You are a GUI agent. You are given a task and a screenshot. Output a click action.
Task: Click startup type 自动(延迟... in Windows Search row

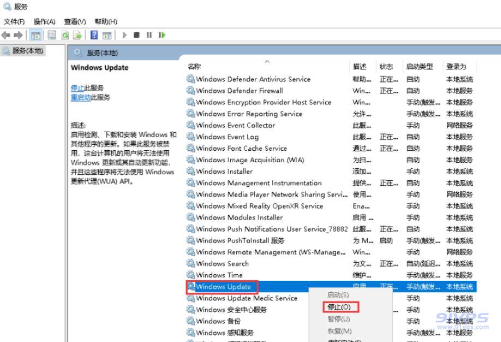[x=423, y=263]
